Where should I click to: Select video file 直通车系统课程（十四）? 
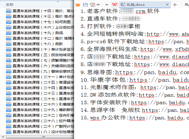(x=40, y=11)
